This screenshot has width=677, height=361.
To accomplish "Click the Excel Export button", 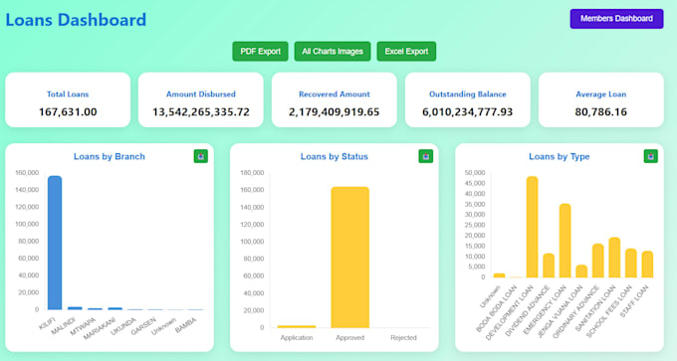I will tap(406, 52).
